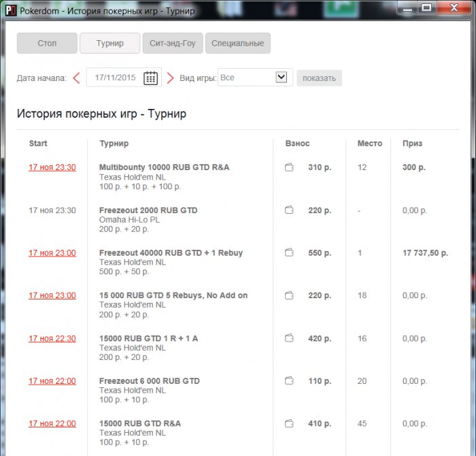Image resolution: width=476 pixels, height=456 pixels.
Task: Click the показать button
Action: coord(319,78)
